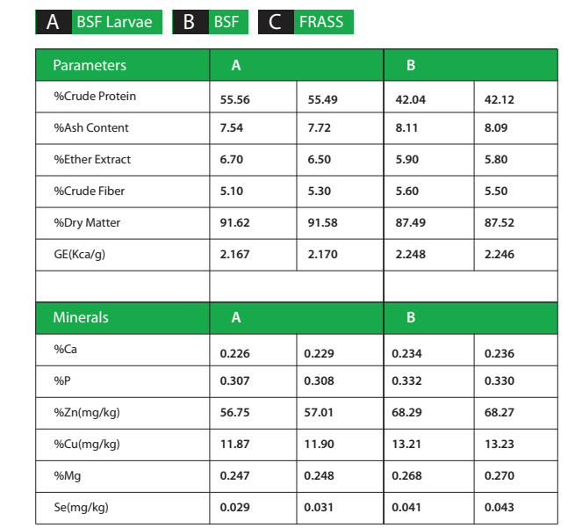This screenshot has width=575, height=528.
Task: Highlight the "%Dry Matter" row label
Action: coord(87,222)
